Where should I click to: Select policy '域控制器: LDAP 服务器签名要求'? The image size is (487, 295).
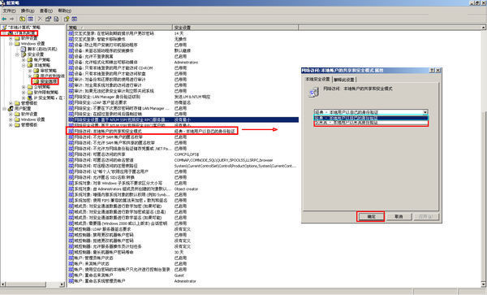[x=102, y=229]
